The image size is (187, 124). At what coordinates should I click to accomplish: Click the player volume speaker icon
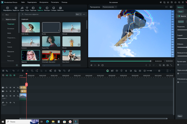click(167, 65)
